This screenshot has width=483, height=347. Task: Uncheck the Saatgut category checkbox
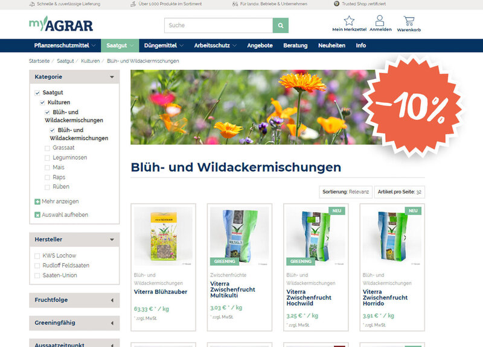[x=37, y=93]
